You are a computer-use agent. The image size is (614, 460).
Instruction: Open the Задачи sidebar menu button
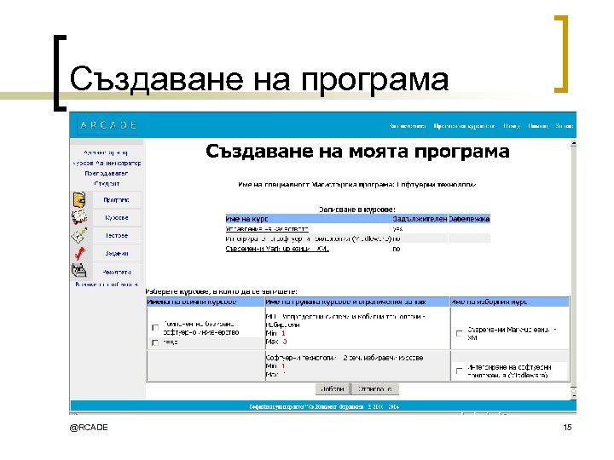click(117, 254)
